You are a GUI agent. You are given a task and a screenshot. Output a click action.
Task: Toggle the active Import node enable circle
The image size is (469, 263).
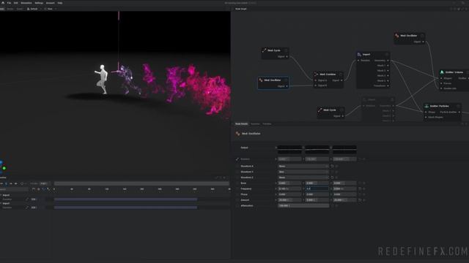387,54
